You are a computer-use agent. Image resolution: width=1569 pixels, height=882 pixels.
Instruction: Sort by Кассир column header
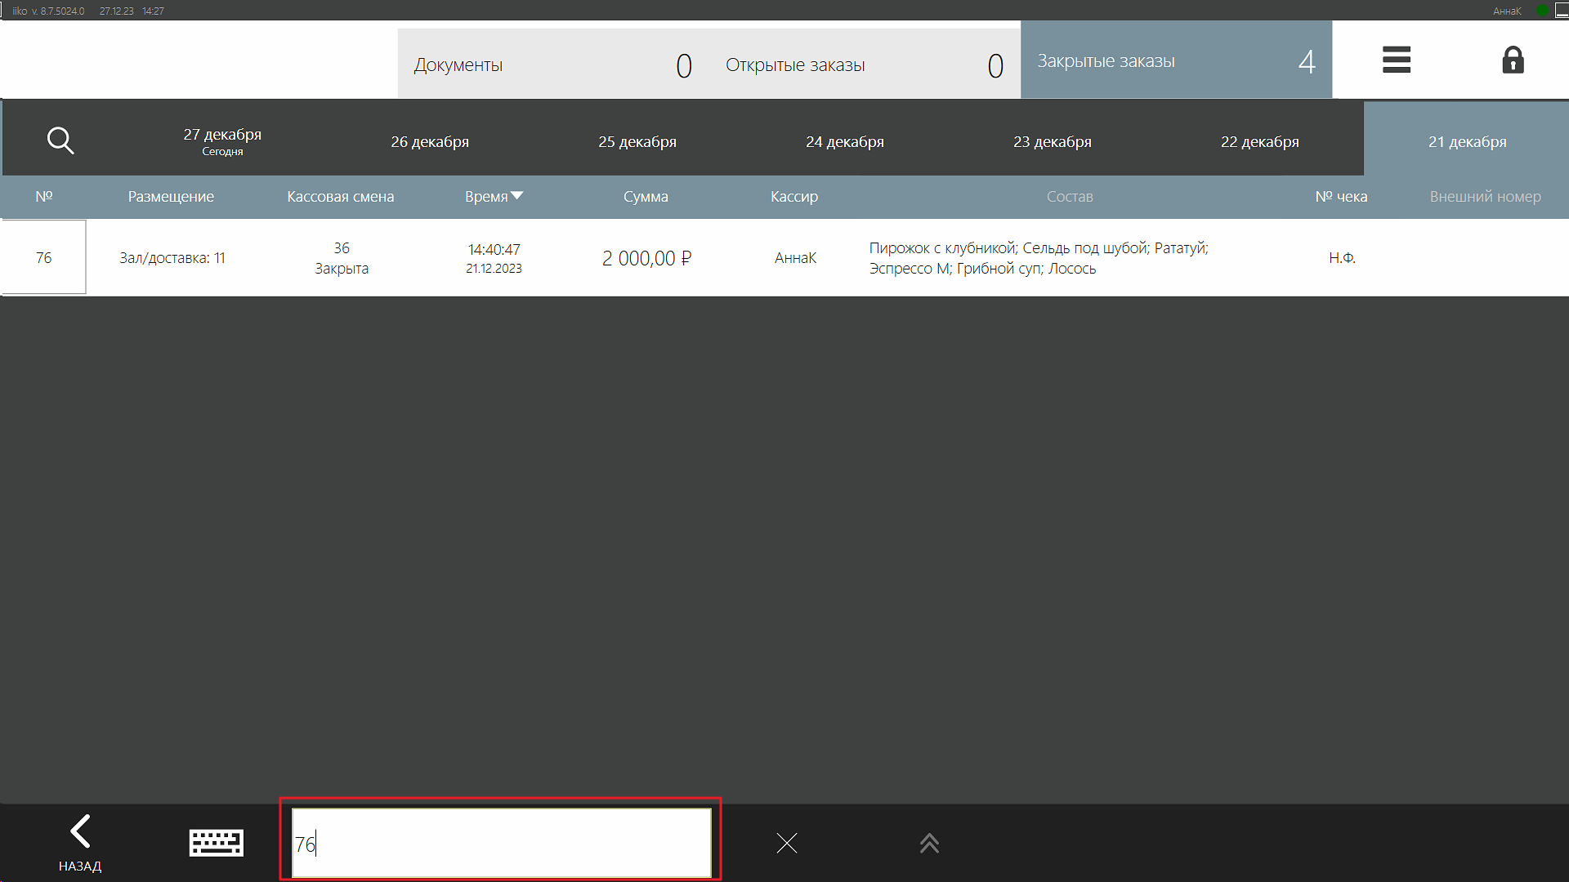[794, 196]
